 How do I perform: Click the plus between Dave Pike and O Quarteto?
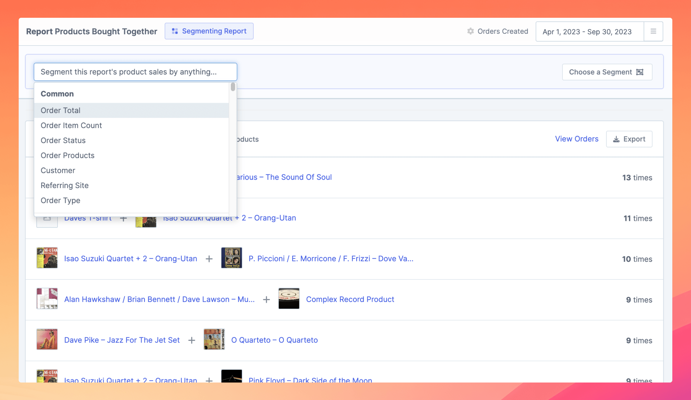[192, 340]
